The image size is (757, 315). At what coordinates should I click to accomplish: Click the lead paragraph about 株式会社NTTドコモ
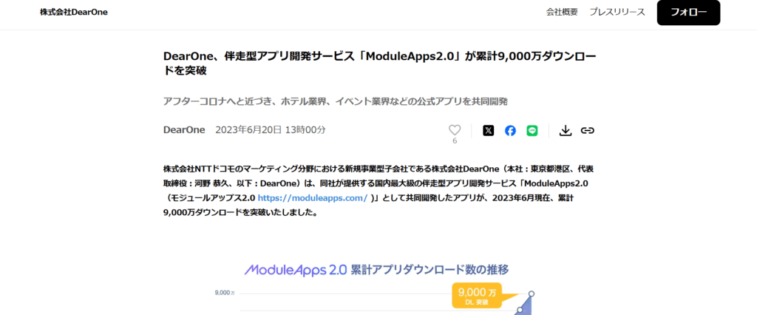[x=378, y=190]
